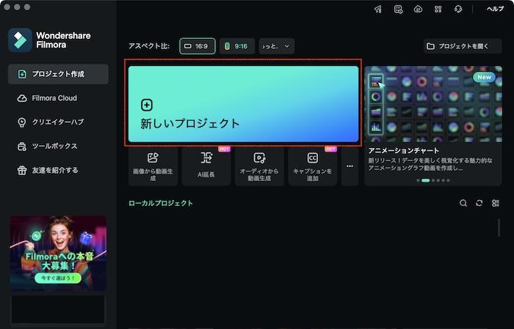This screenshot has width=514, height=329.
Task: Choose the 16:9 aspect ratio
Action: coord(198,46)
